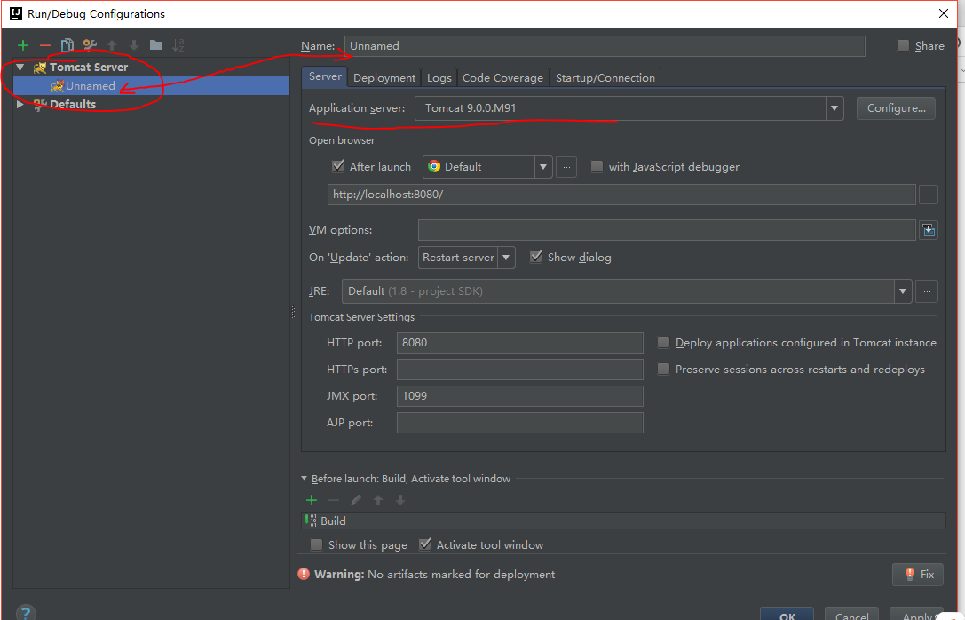
Task: Expand the Defaults tree node
Action: (x=20, y=104)
